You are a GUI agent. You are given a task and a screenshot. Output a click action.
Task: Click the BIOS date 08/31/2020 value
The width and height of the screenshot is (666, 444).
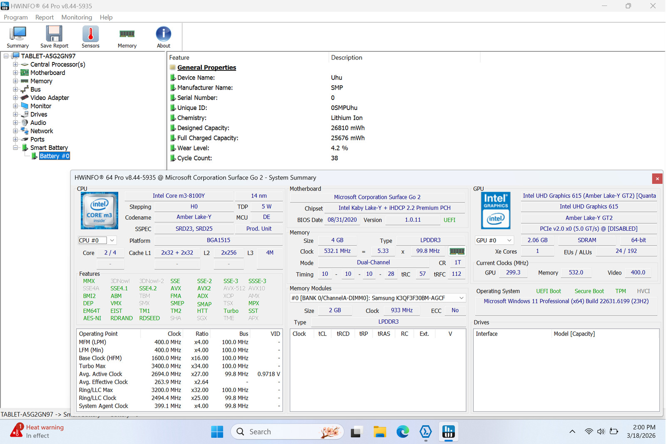tap(342, 220)
